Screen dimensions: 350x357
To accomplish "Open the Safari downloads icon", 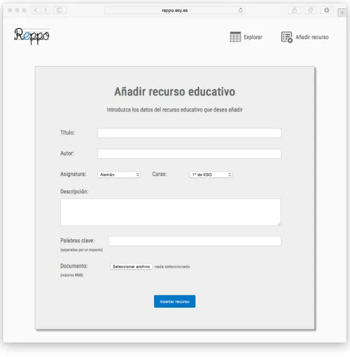I will click(x=327, y=10).
